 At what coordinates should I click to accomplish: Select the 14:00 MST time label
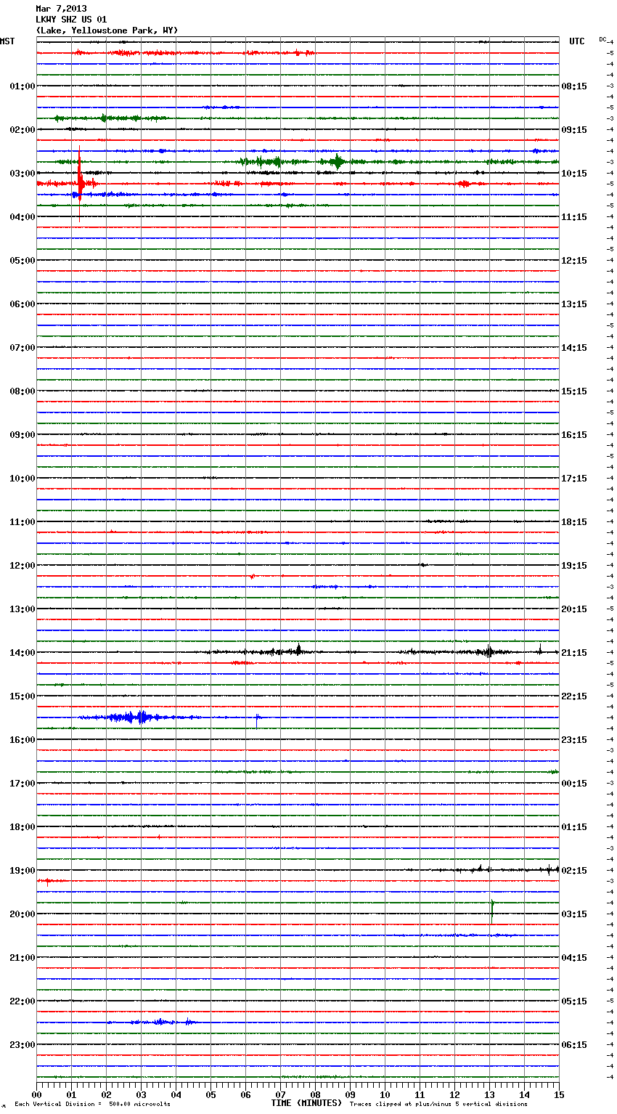pos(23,653)
